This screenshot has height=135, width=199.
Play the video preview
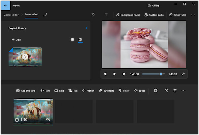point(114,74)
